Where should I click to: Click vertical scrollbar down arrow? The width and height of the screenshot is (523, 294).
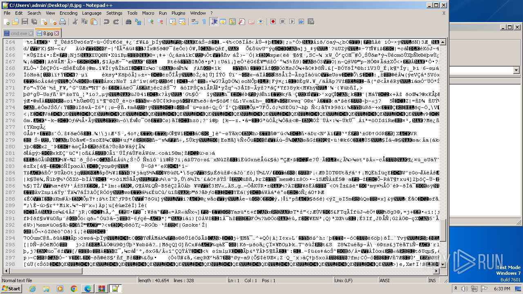[x=443, y=265]
